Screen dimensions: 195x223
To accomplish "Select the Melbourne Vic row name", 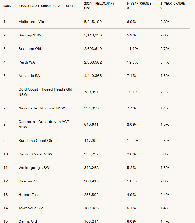I will click(31, 22).
